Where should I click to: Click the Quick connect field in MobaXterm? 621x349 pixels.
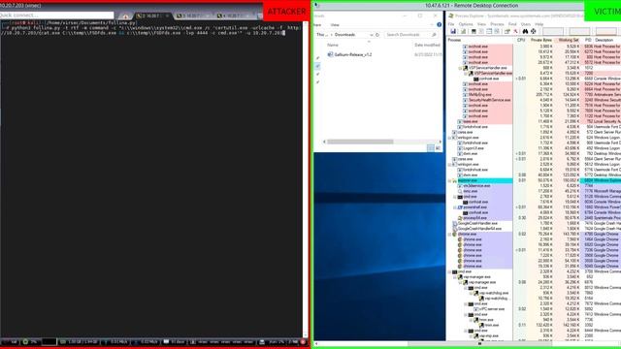56,16
